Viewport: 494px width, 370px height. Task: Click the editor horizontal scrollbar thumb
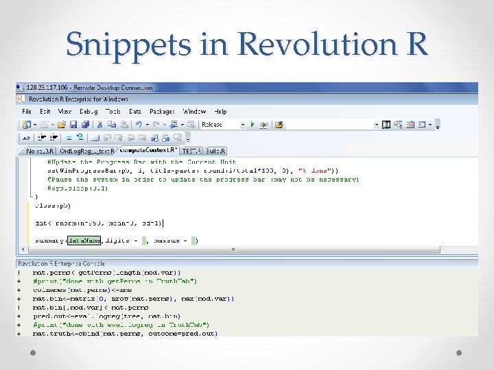pyautogui.click(x=234, y=250)
